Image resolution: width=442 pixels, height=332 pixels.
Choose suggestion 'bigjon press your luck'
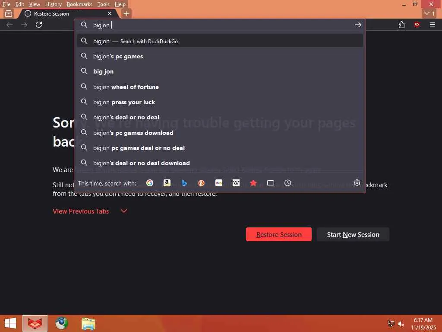[220, 102]
